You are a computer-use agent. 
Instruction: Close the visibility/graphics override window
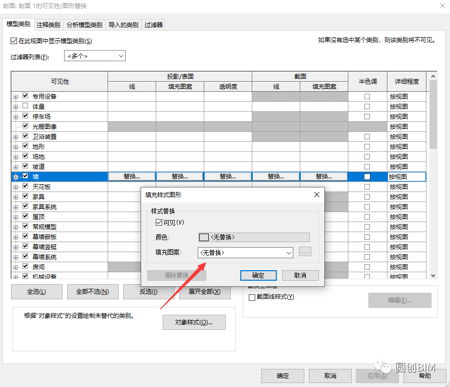coord(442,6)
